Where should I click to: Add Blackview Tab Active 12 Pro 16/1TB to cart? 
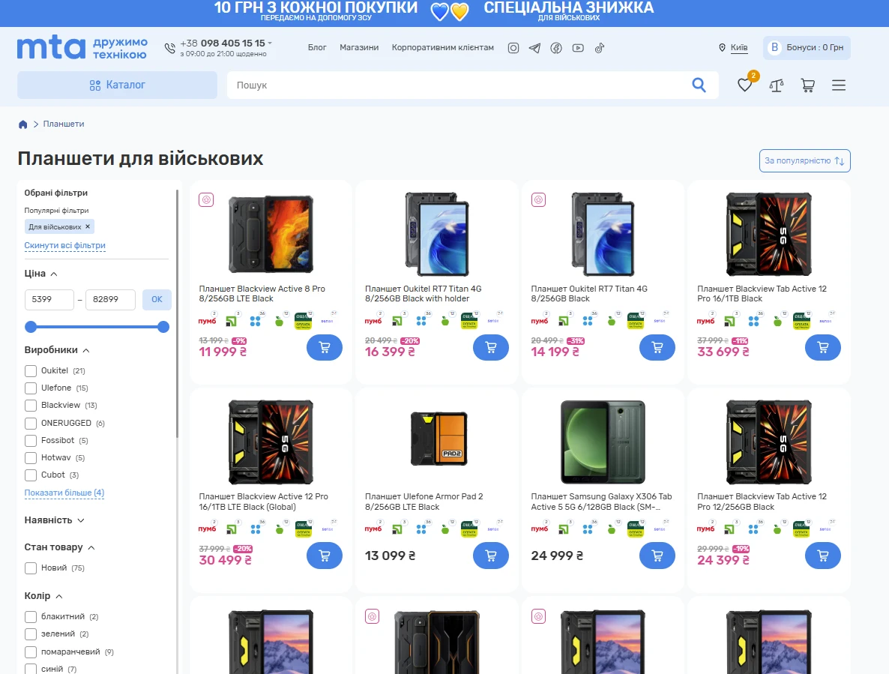(823, 347)
